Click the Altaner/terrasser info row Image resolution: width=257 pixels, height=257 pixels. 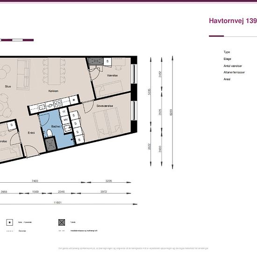point(234,72)
